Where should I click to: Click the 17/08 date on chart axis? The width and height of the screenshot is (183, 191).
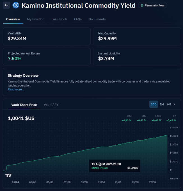click(x=152, y=182)
